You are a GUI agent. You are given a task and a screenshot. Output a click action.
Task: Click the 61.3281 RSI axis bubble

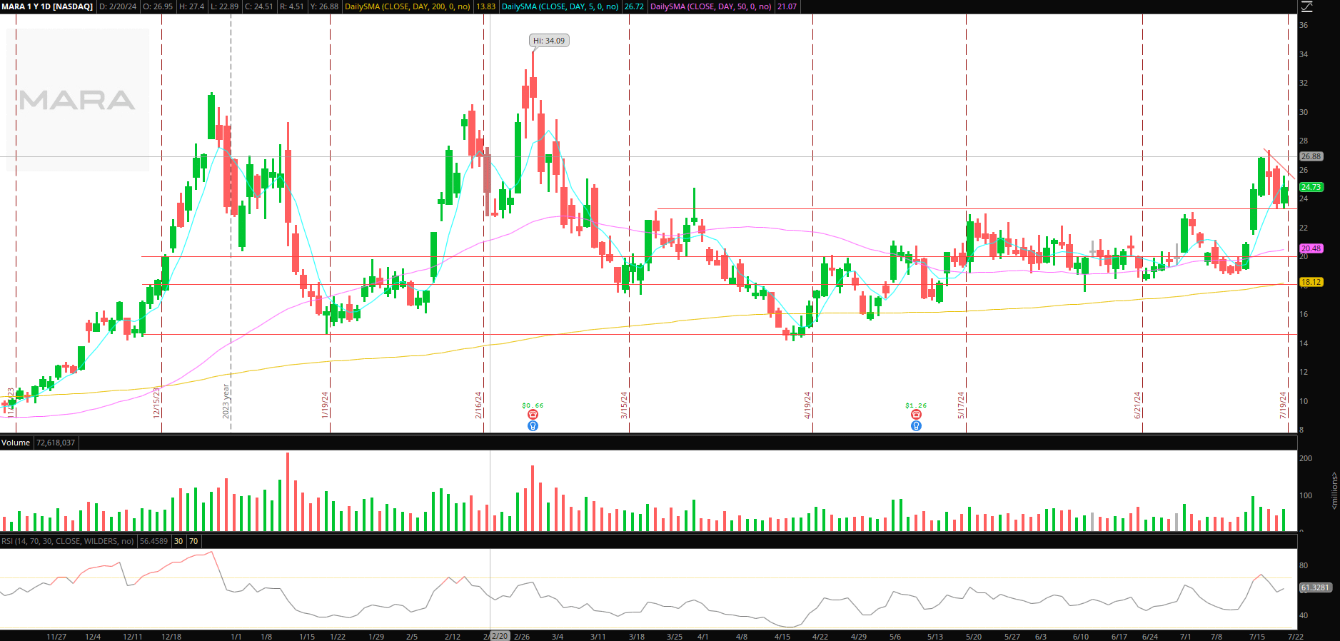click(x=1315, y=587)
